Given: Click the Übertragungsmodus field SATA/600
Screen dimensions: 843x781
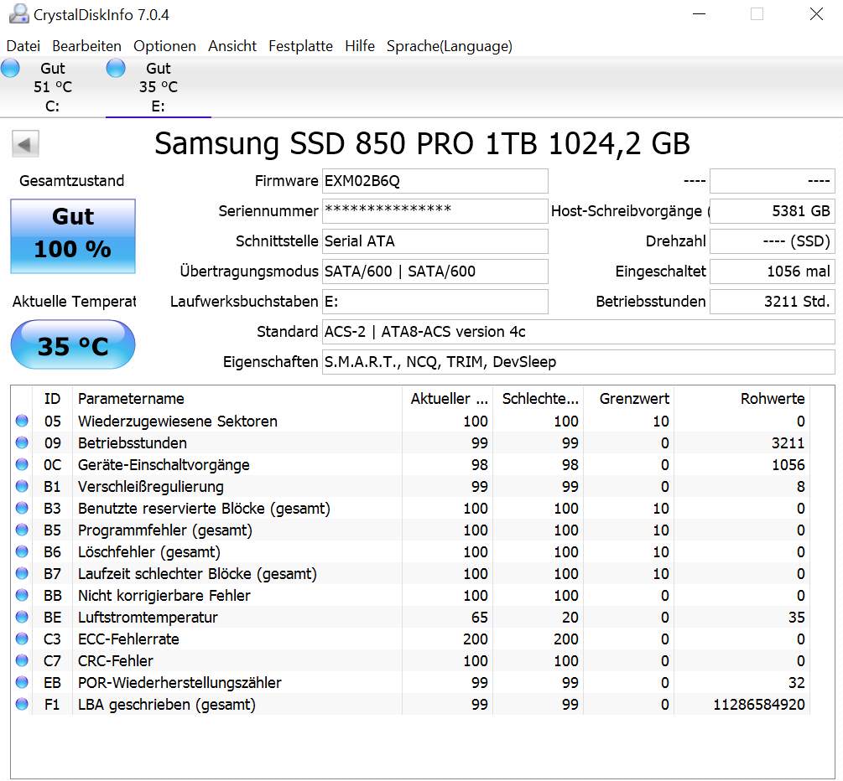Looking at the screenshot, I should (x=435, y=272).
